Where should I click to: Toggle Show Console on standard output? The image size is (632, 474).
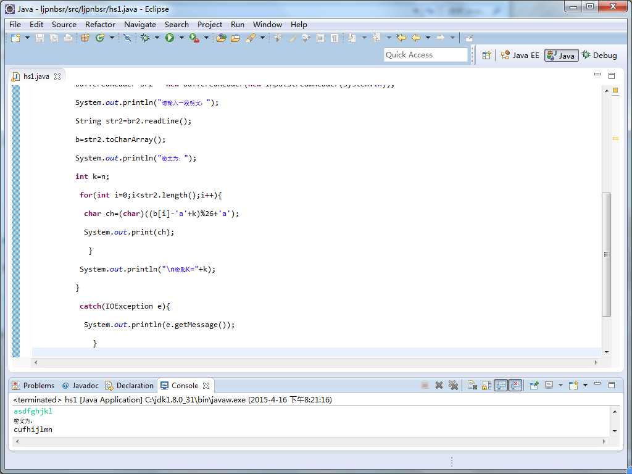coord(501,385)
